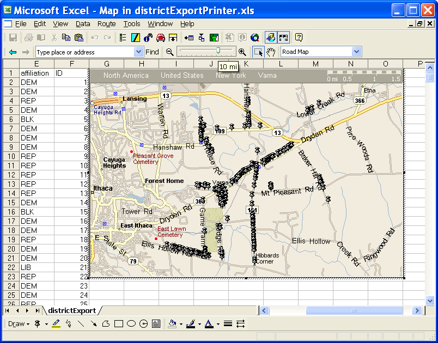The image size is (438, 343).
Task: Click the North America breadcrumb link
Action: click(126, 75)
